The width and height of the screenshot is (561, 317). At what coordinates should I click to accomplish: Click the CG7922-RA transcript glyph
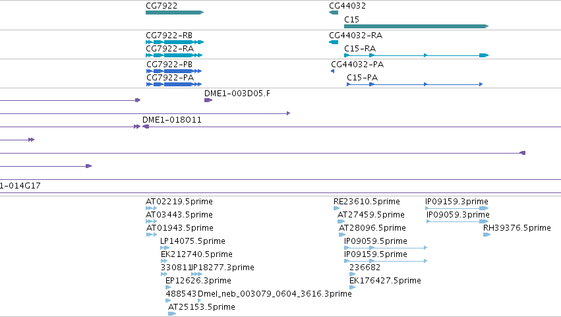[174, 55]
